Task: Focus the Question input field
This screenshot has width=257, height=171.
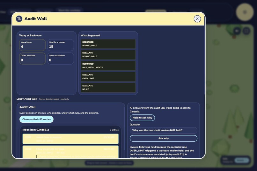Action: point(163,130)
